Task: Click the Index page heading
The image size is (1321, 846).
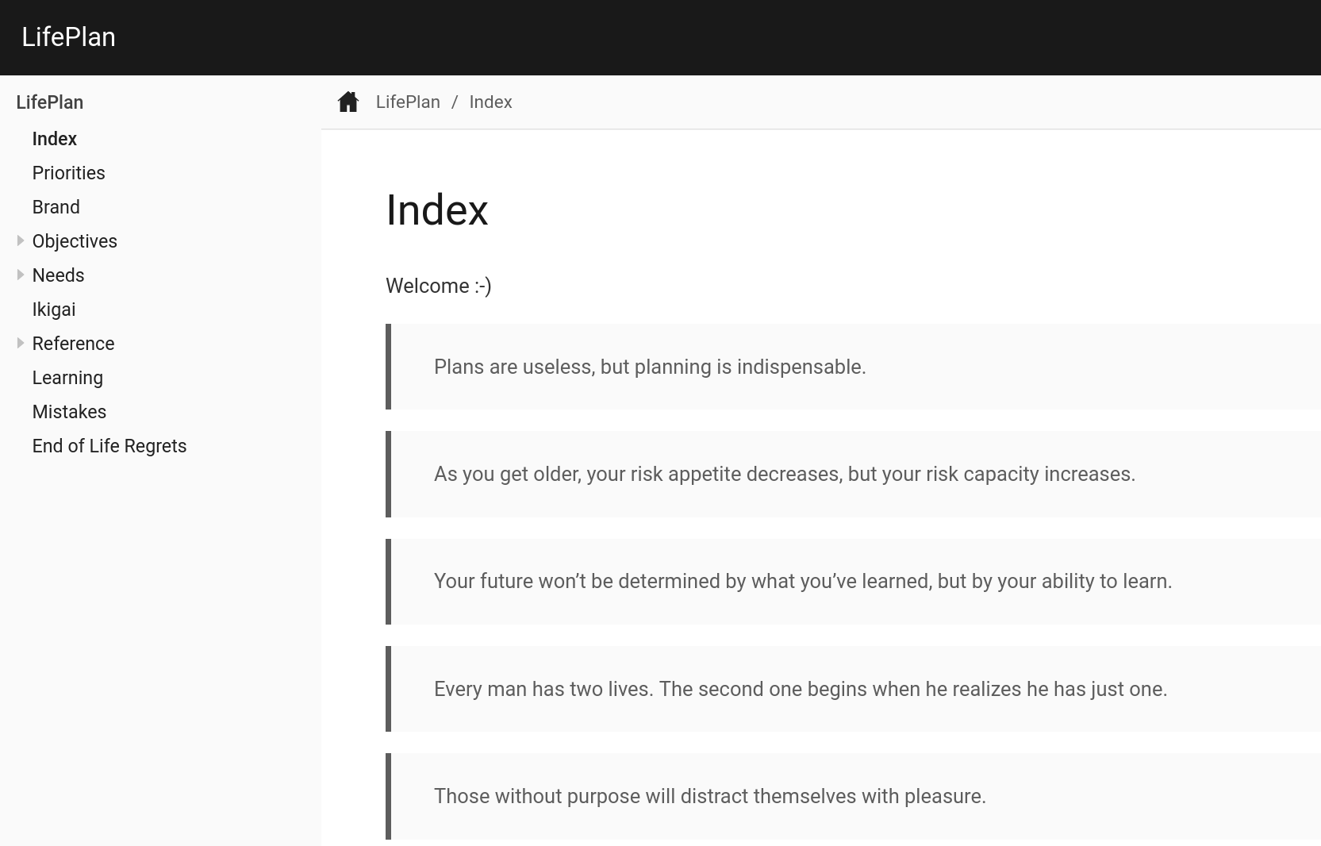Action: 437,210
